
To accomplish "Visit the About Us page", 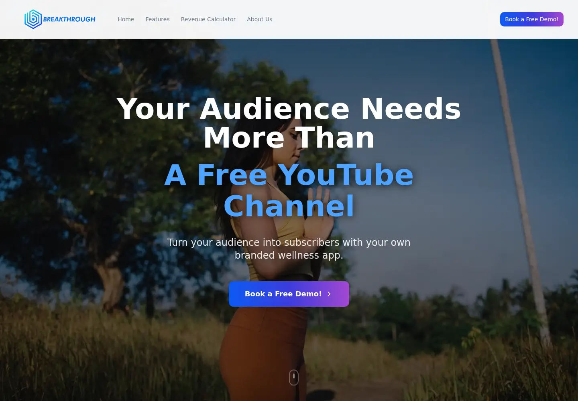I will click(260, 19).
